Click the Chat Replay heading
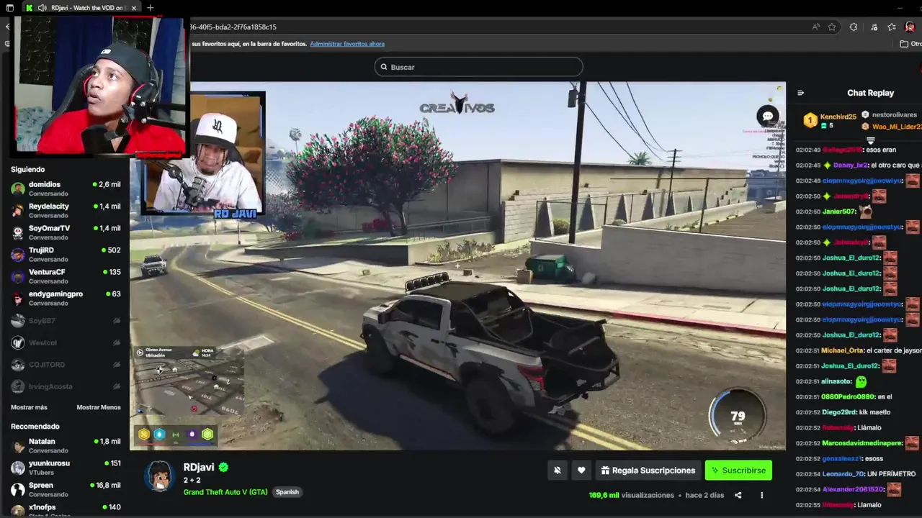This screenshot has width=922, height=518. pos(870,93)
